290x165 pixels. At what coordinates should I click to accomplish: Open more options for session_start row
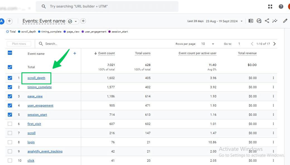273,115
